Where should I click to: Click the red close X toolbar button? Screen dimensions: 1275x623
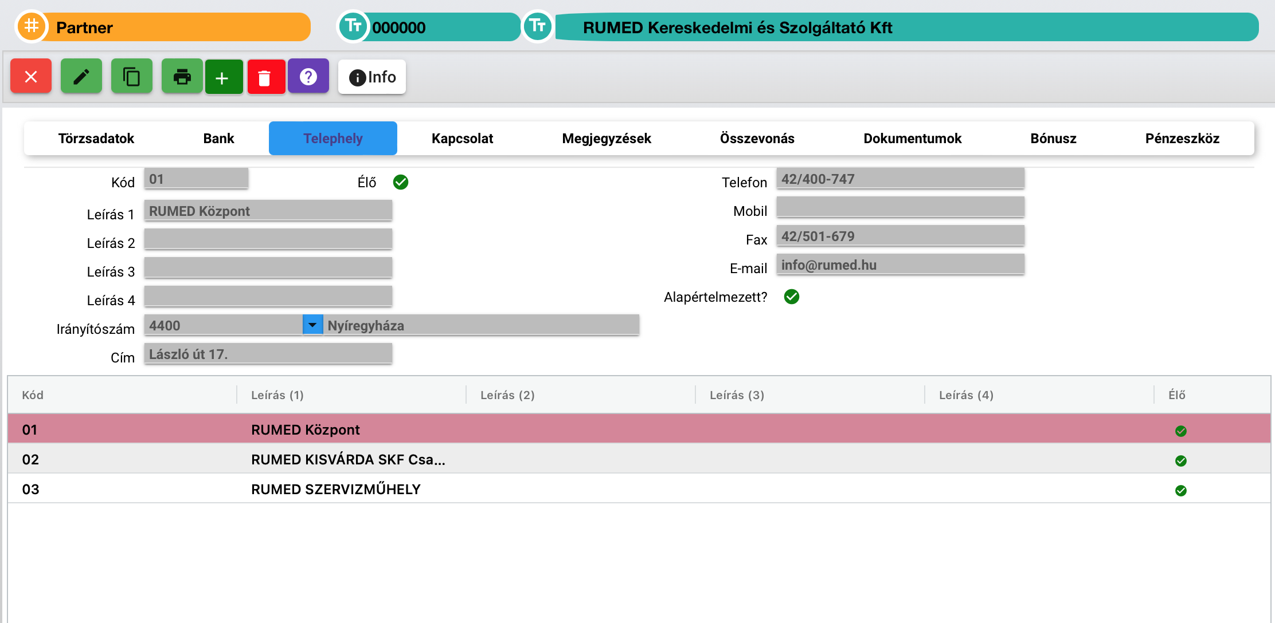click(x=31, y=76)
